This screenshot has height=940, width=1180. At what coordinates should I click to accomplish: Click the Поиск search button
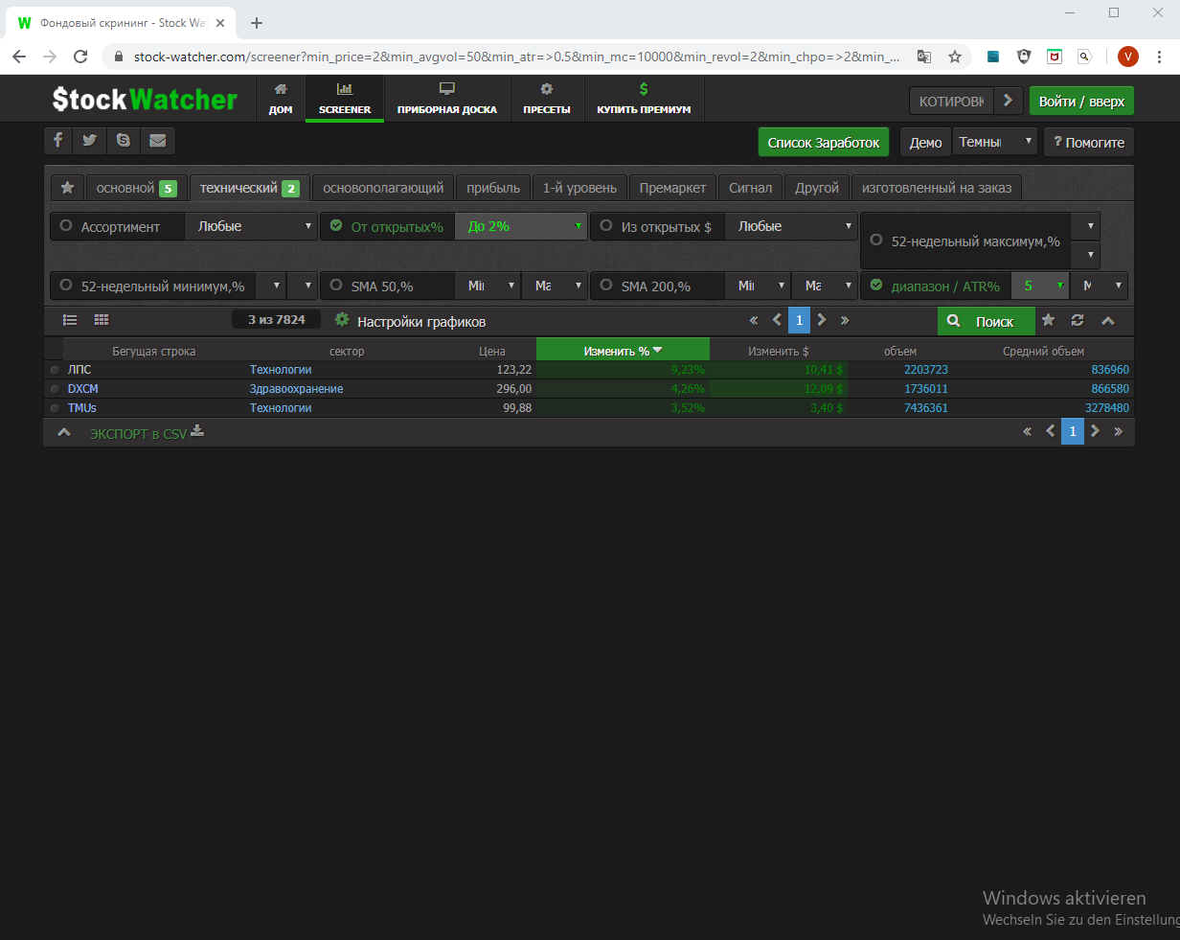pos(987,321)
